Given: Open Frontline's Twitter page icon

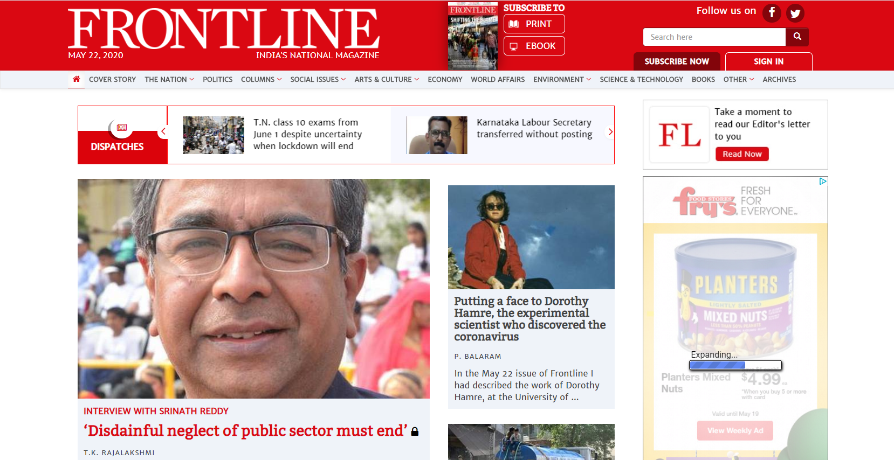Looking at the screenshot, I should click(795, 13).
